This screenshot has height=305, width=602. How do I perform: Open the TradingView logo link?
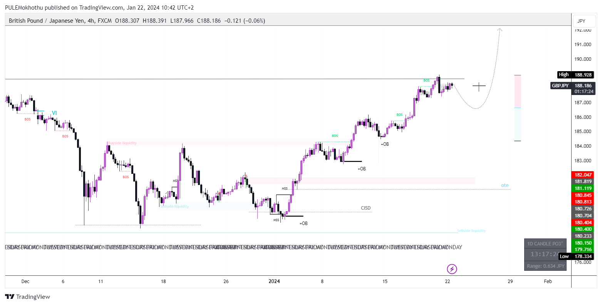coord(28,297)
